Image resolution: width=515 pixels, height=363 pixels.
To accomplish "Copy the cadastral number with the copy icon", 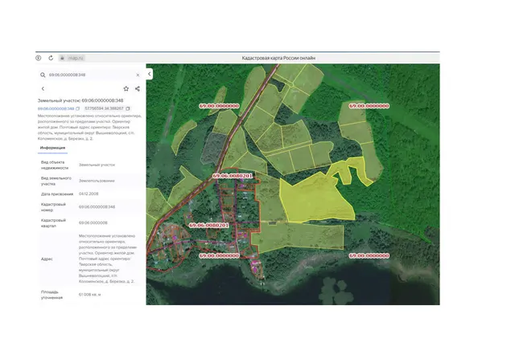I will (78, 108).
